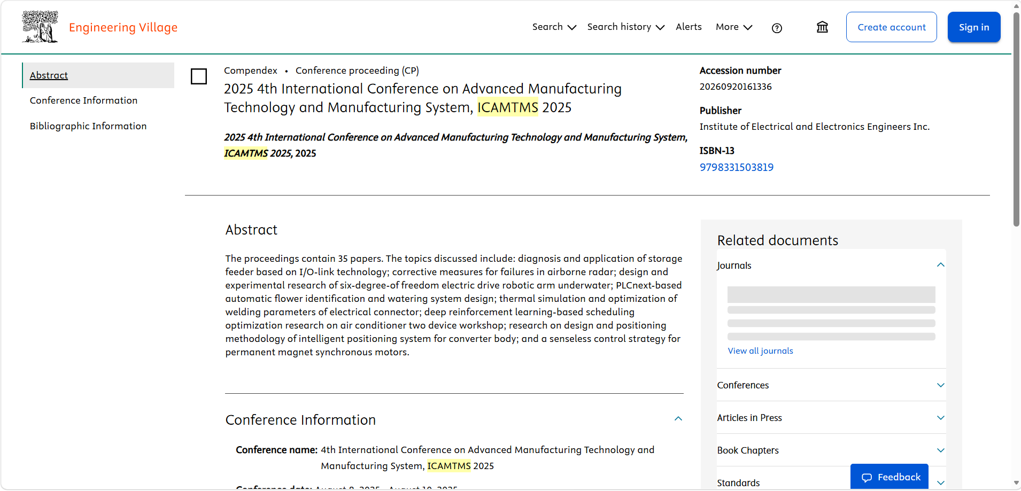
Task: Click the Feedback speech bubble button
Action: point(889,477)
